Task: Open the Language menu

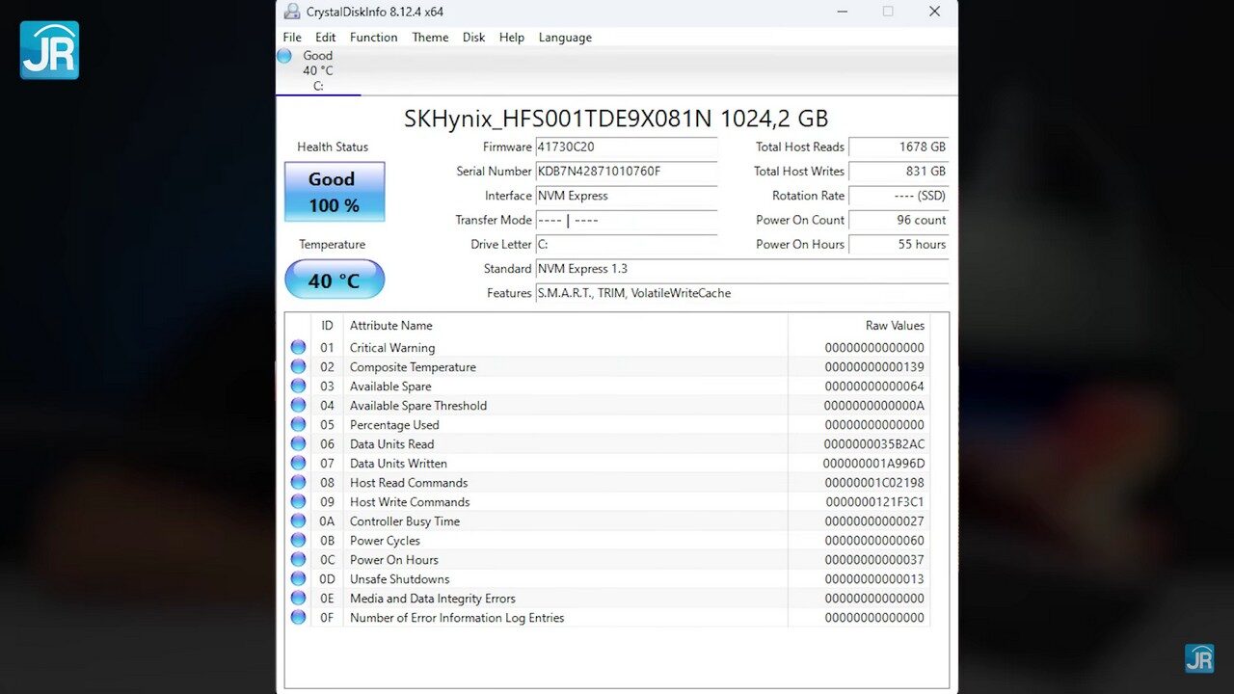Action: point(565,38)
